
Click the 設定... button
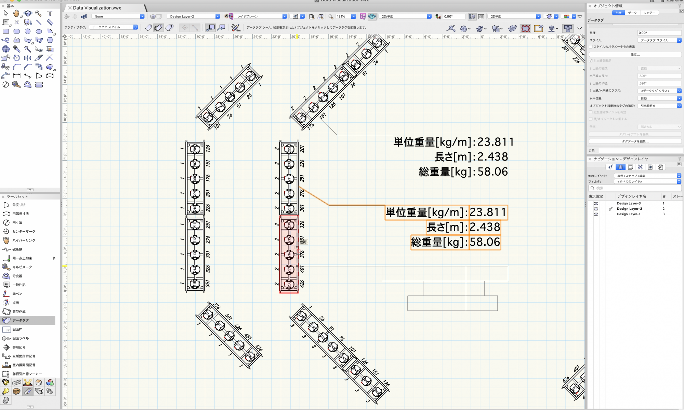635,55
